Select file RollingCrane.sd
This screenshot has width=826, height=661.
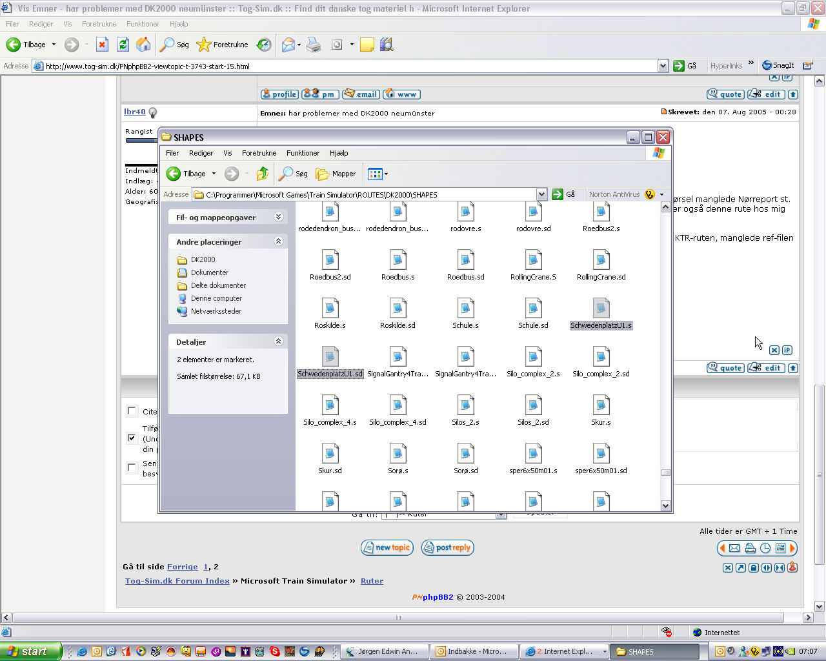pyautogui.click(x=601, y=265)
